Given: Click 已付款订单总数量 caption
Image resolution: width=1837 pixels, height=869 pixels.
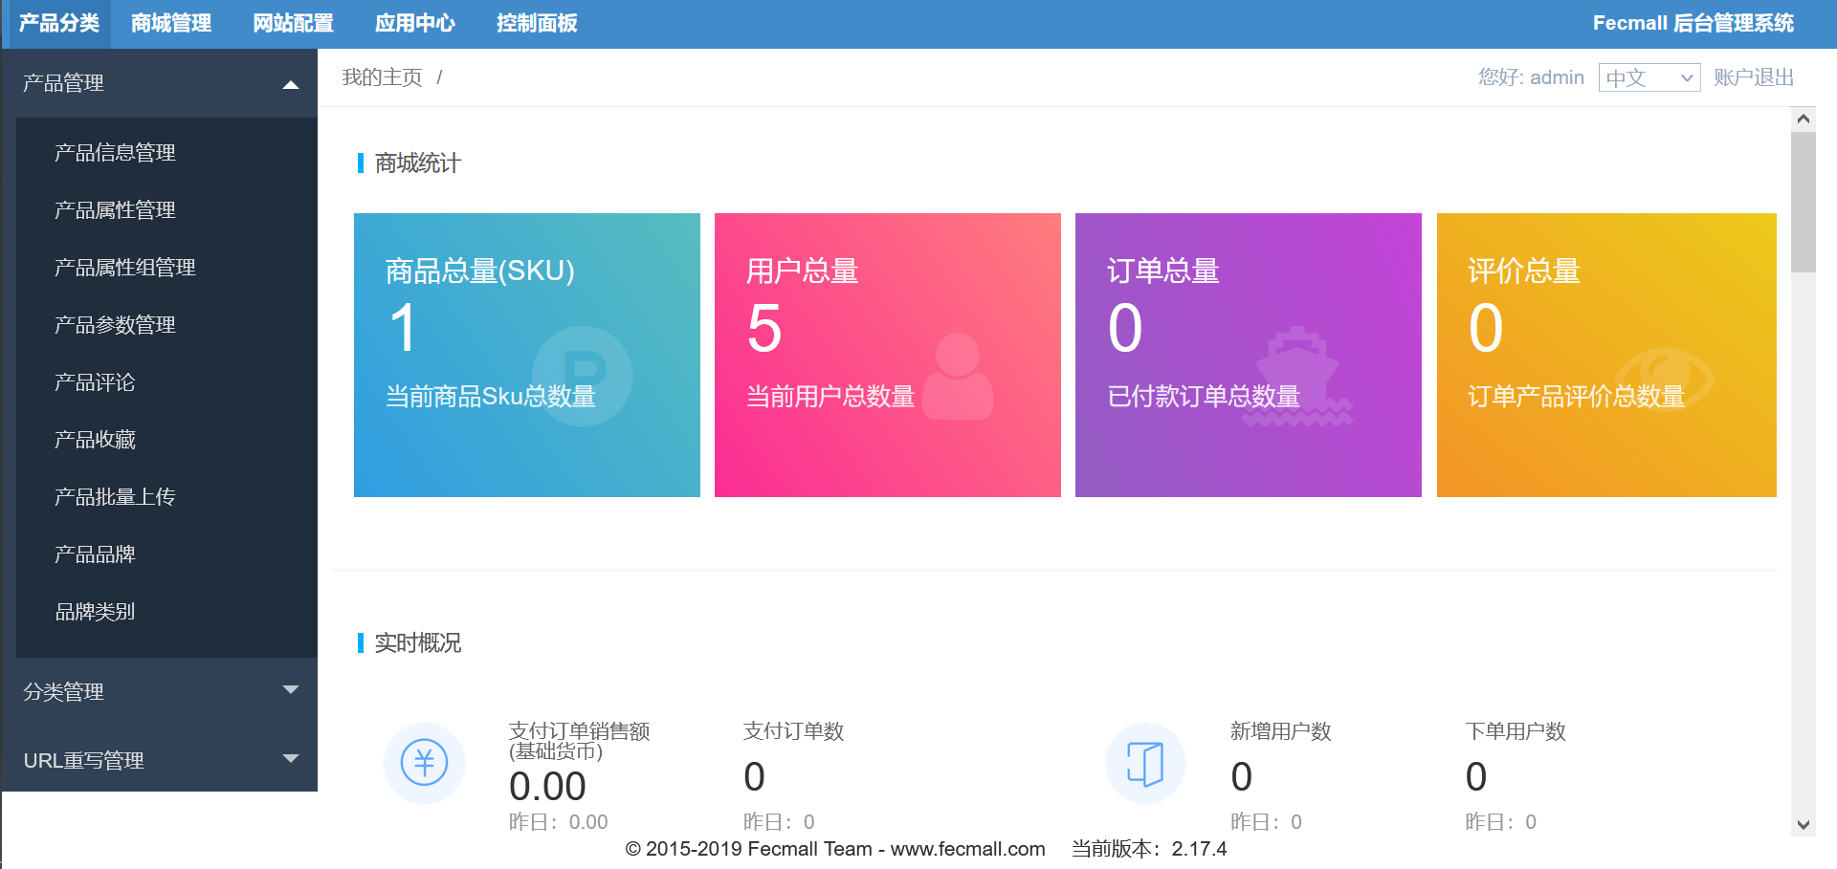Looking at the screenshot, I should click(1204, 397).
